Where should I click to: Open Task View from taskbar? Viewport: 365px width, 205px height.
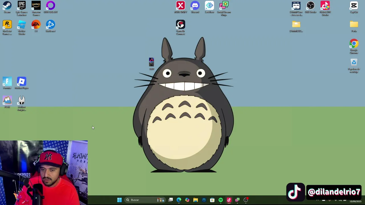(x=171, y=200)
